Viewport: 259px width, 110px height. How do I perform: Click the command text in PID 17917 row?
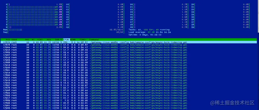(138, 98)
